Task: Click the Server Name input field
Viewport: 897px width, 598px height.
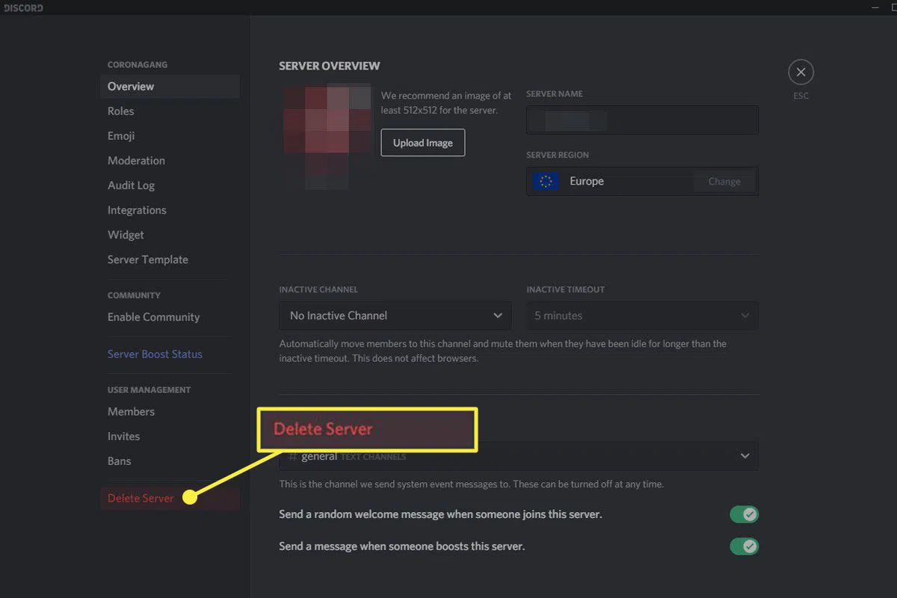Action: coord(642,120)
